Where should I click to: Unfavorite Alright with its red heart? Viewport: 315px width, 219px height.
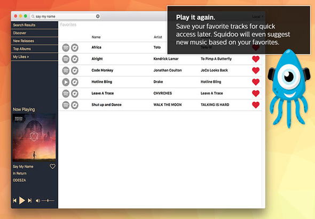point(256,59)
